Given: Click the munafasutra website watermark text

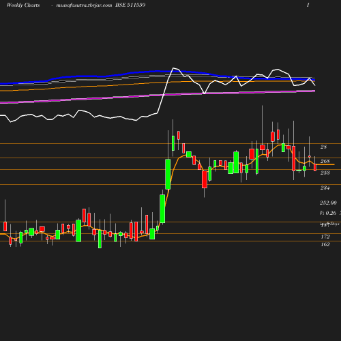Looking at the screenshot, I should click(x=84, y=5).
